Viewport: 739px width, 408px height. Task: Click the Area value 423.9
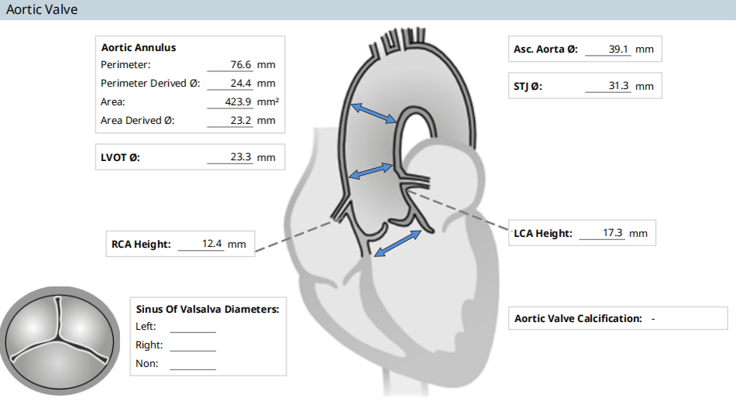pyautogui.click(x=230, y=101)
